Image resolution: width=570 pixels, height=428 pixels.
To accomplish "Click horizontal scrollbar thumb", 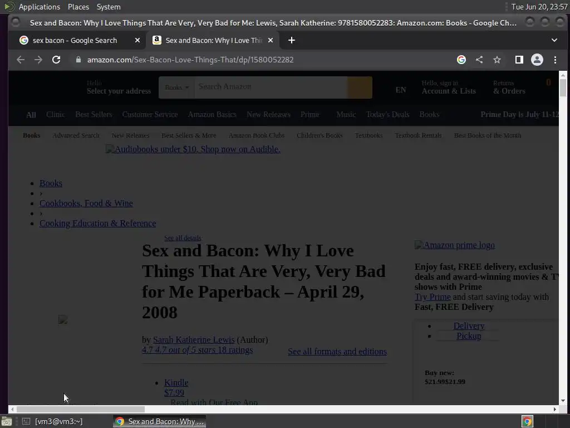I will pyautogui.click(x=80, y=410).
